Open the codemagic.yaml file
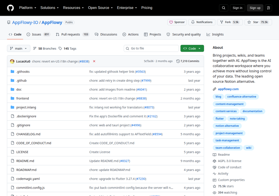Screen dimensions: 279x196 [28, 179]
